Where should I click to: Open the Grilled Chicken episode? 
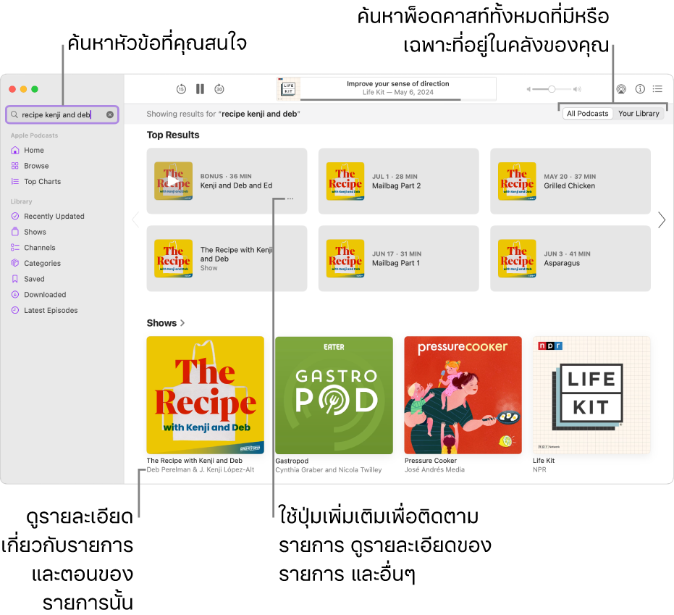[x=570, y=181]
